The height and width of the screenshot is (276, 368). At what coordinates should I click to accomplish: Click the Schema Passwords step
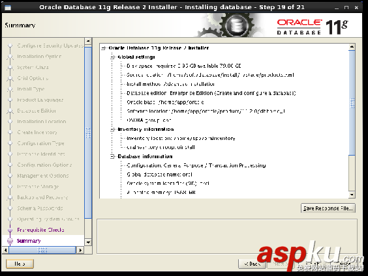coord(40,208)
